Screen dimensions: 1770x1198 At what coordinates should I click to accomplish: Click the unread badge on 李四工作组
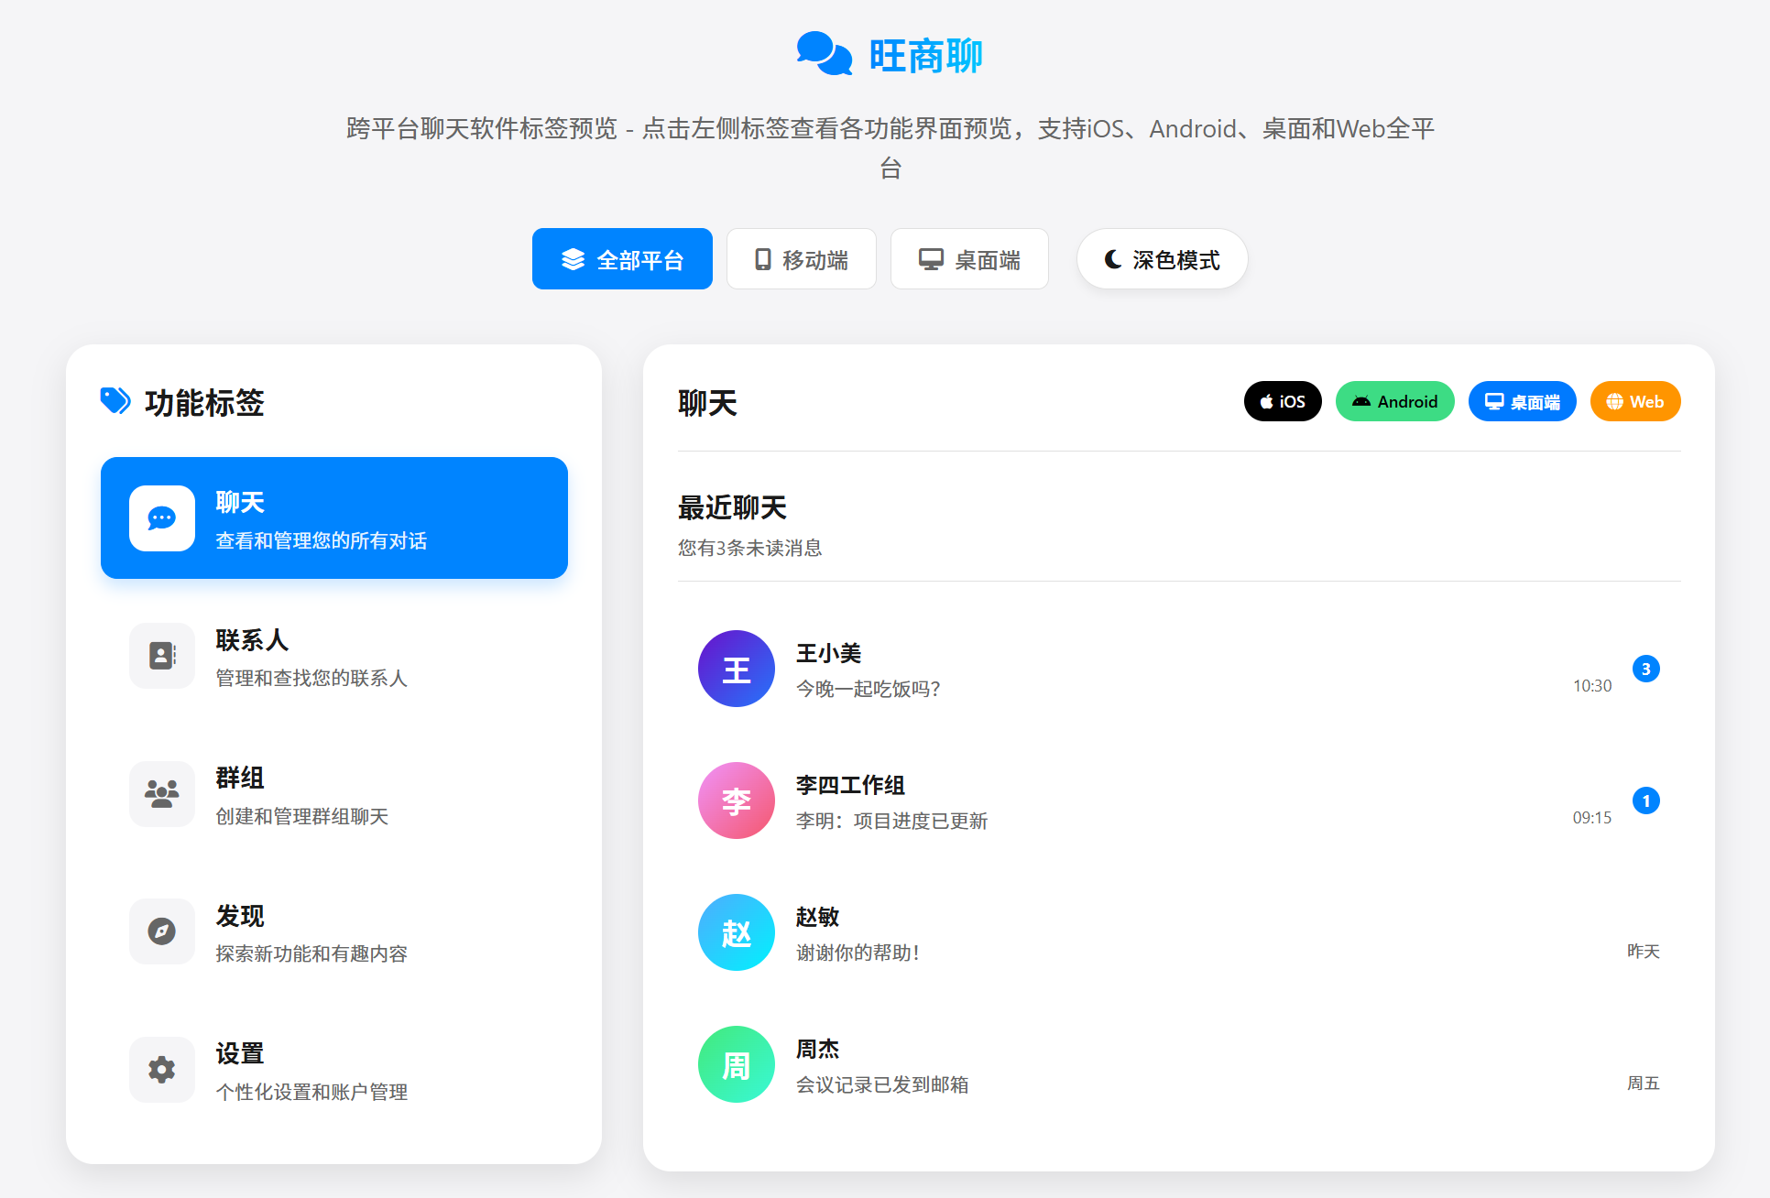tap(1646, 800)
